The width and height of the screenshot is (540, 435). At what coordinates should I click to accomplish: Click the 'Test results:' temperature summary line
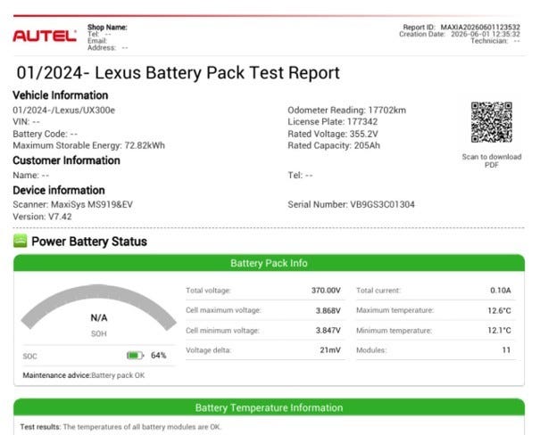coord(120,427)
